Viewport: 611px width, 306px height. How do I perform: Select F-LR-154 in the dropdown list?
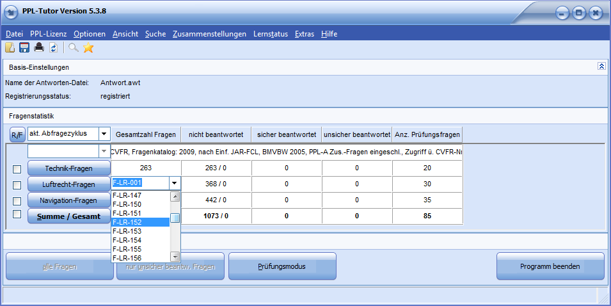(x=140, y=240)
